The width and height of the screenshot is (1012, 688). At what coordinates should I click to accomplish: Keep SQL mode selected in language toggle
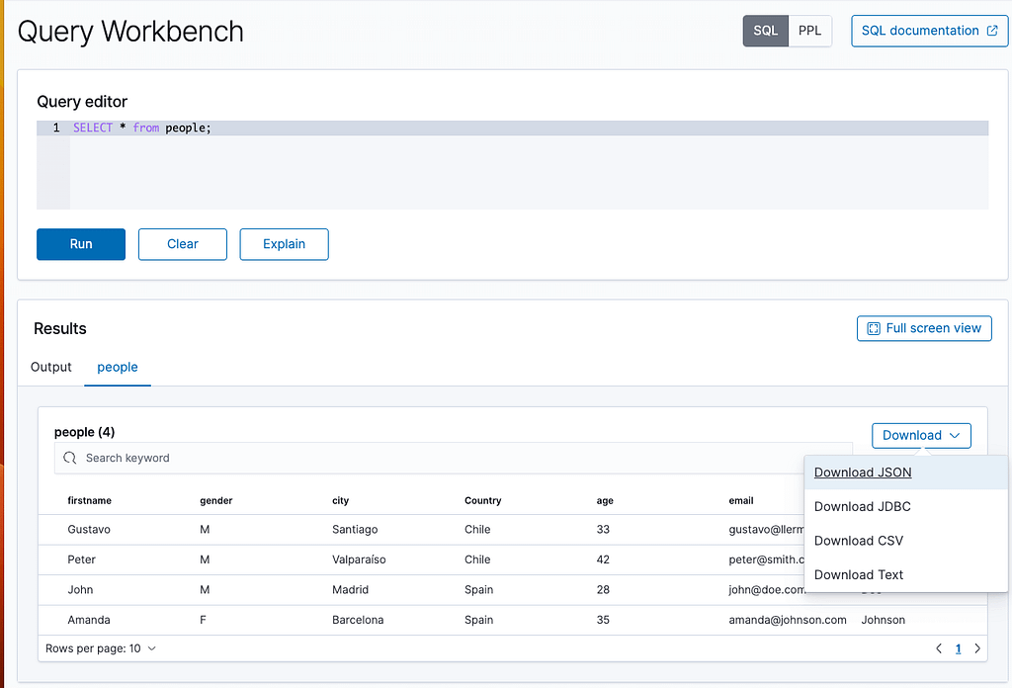click(x=765, y=31)
